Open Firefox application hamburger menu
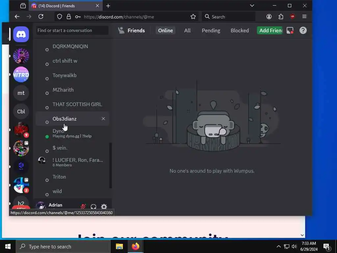 [x=304, y=16]
